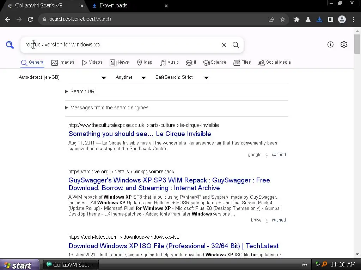Click the site lock icon
Image resolution: width=361 pixels, height=270 pixels.
44,19
